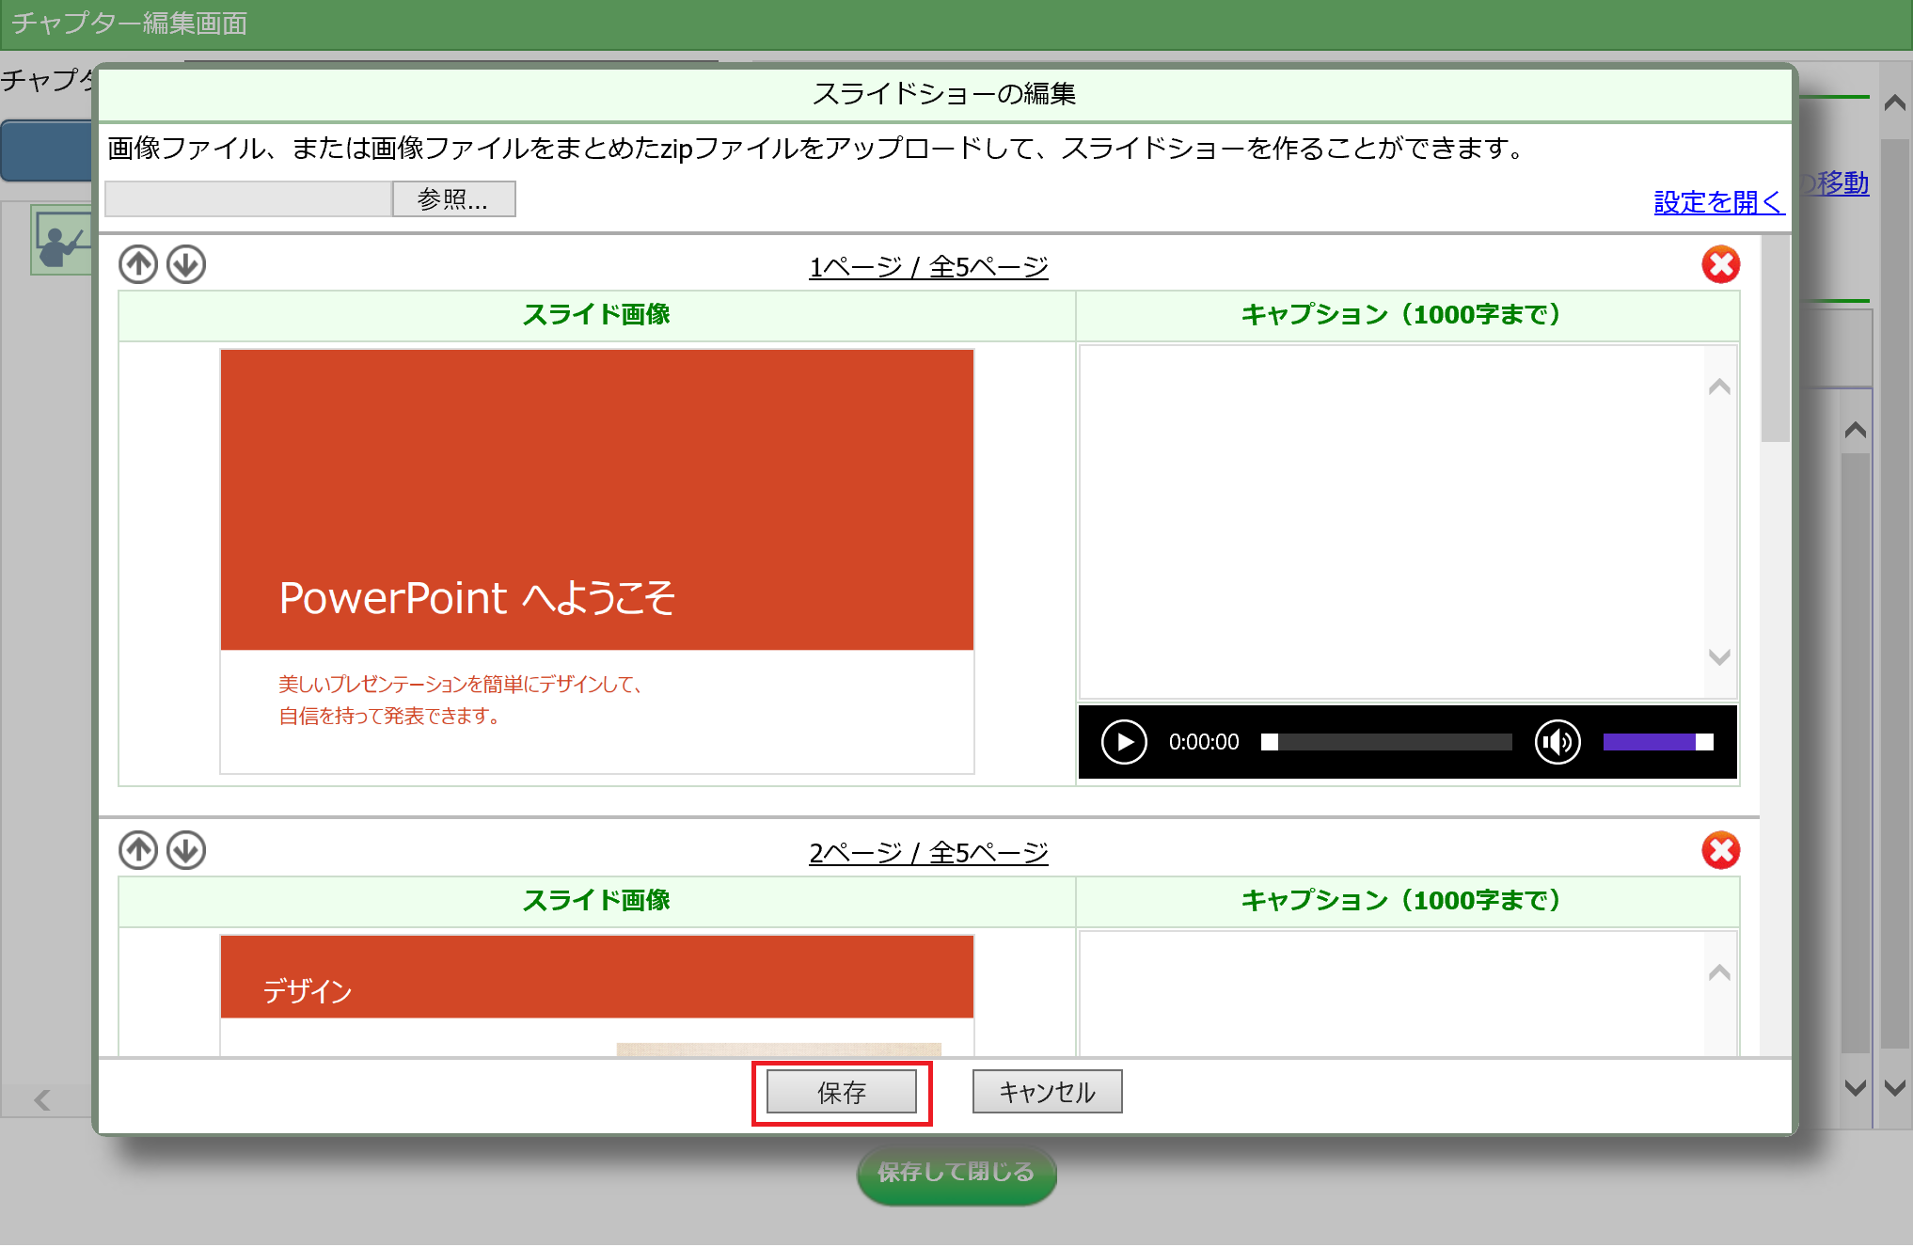Image resolution: width=1913 pixels, height=1247 pixels.
Task: Click the page 1 caption text area
Action: (x=1392, y=522)
